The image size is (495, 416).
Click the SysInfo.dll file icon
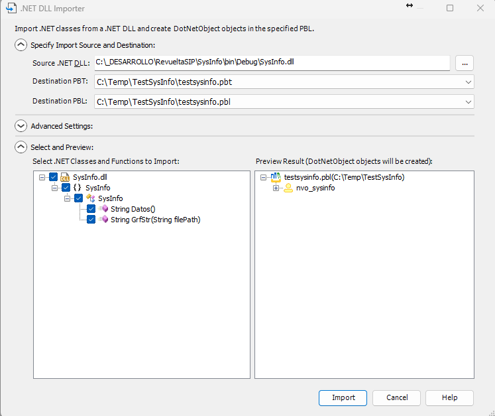65,177
